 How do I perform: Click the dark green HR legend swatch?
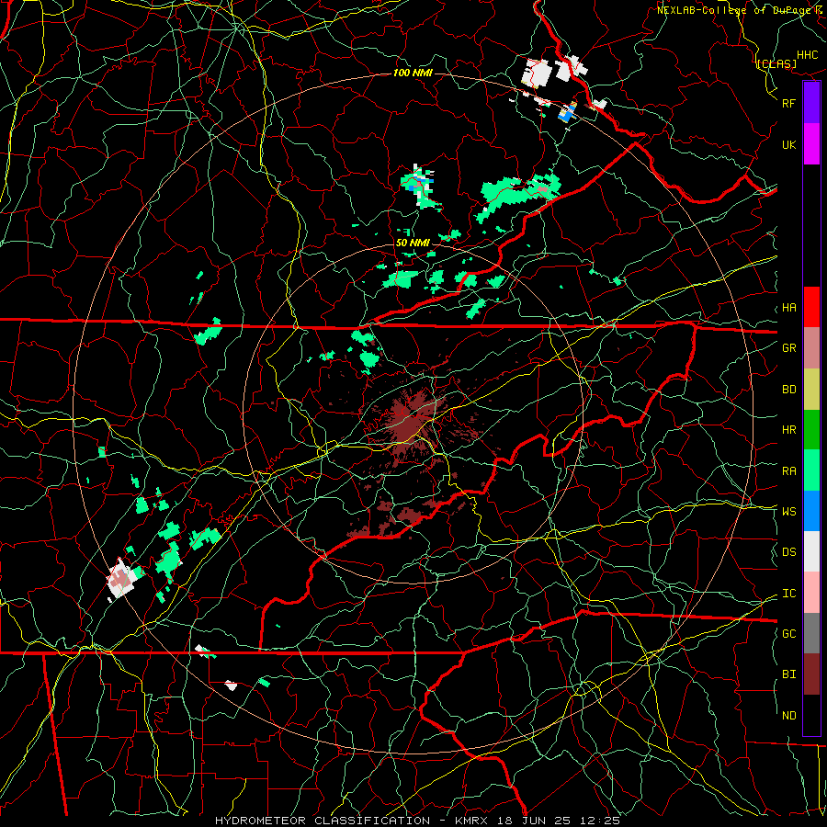pos(811,430)
